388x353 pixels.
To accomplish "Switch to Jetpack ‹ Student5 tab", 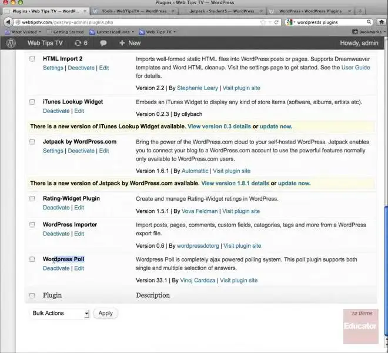I will (222, 11).
